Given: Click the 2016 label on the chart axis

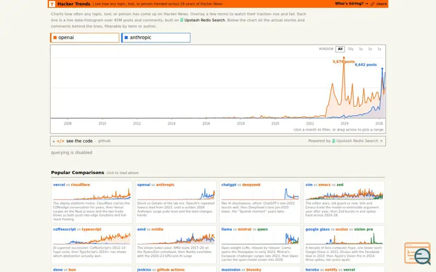Looking at the screenshot, I should point(206,123).
